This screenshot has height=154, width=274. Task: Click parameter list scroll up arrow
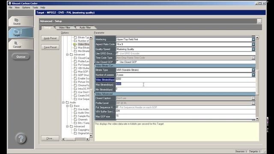(257, 38)
